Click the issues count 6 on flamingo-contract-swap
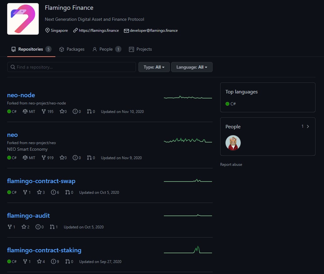Image resolution: width=324 pixels, height=274 pixels. click(58, 193)
